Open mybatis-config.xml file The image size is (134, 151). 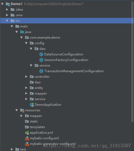pyautogui.click(x=44, y=138)
